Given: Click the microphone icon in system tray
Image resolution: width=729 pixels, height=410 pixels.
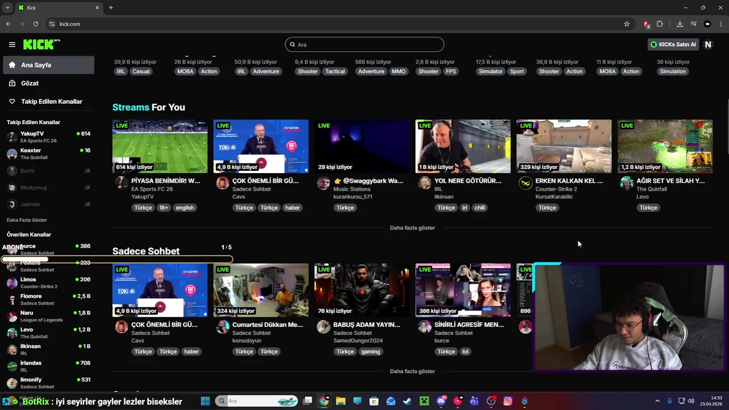Looking at the screenshot, I should [x=670, y=401].
